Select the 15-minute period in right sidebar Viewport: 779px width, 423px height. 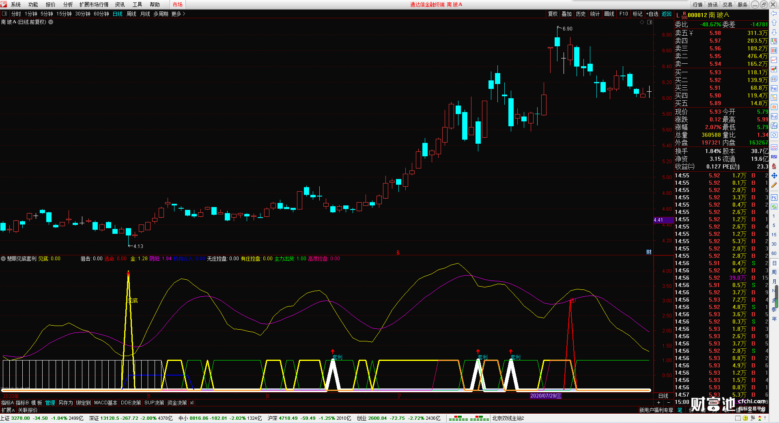pos(774,235)
